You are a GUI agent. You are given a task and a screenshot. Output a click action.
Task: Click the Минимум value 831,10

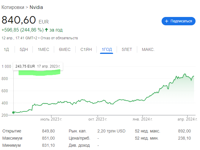pyautogui.click(x=49, y=145)
